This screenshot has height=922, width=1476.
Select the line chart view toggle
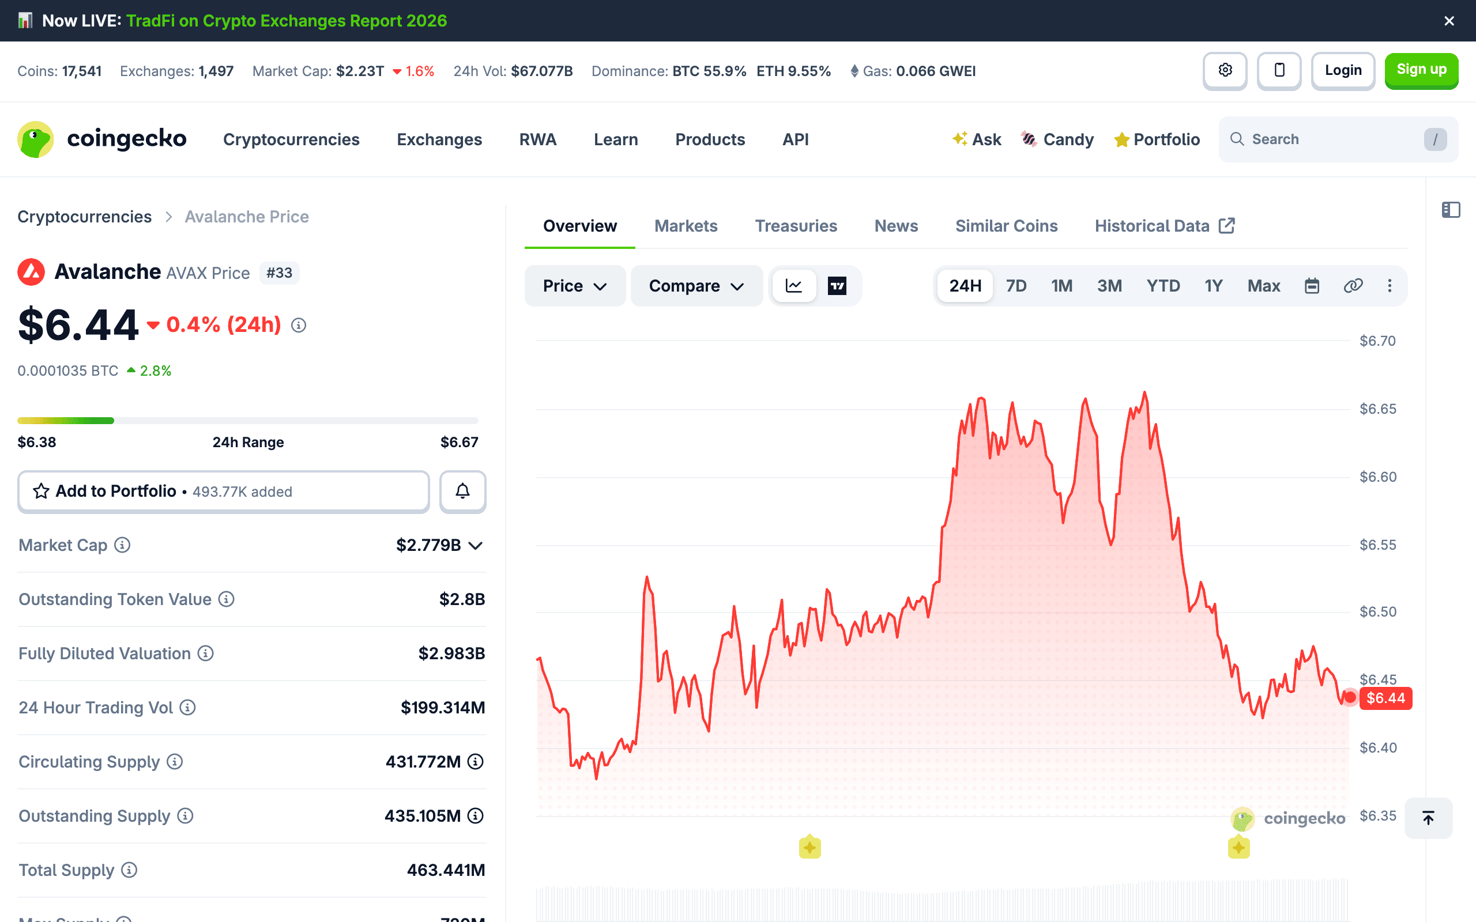click(x=793, y=286)
